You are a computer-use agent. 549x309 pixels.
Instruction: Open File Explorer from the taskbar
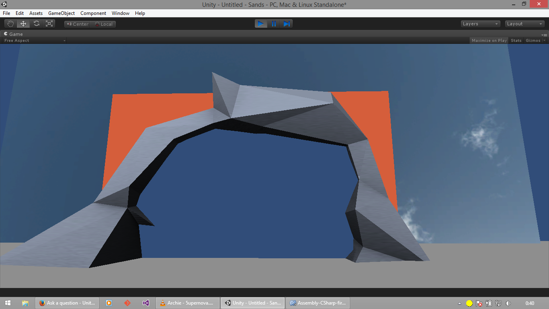25,303
